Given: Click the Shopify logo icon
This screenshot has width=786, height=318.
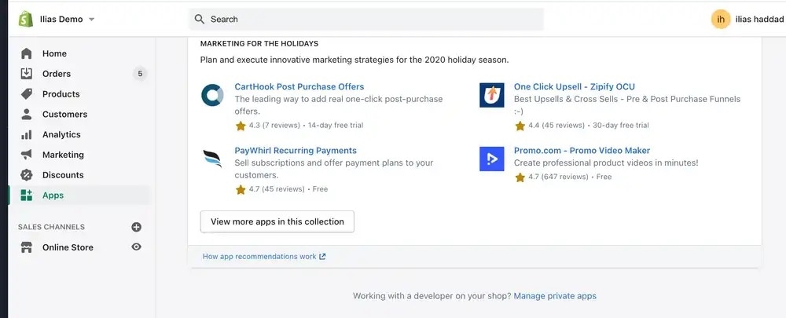Looking at the screenshot, I should coord(26,19).
